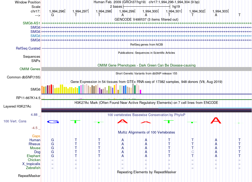
Task: Click the GENCODE V49lift37 track title
Action: coord(146,20)
